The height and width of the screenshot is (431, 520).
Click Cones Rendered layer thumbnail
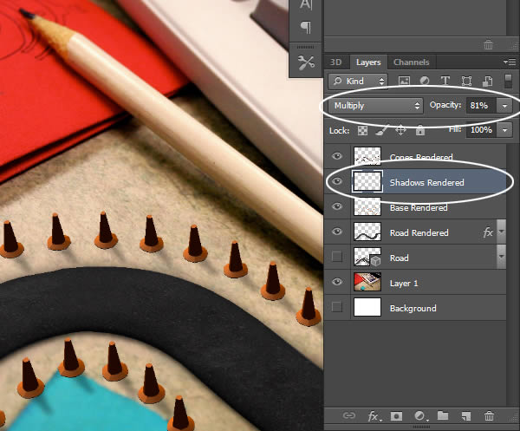click(x=367, y=156)
